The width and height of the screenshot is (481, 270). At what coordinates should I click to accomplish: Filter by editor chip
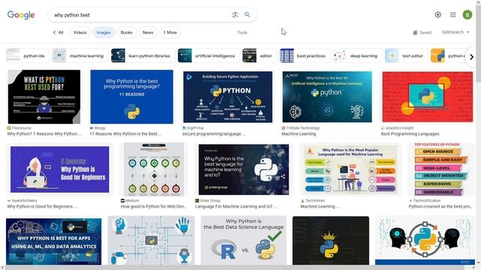tap(259, 55)
